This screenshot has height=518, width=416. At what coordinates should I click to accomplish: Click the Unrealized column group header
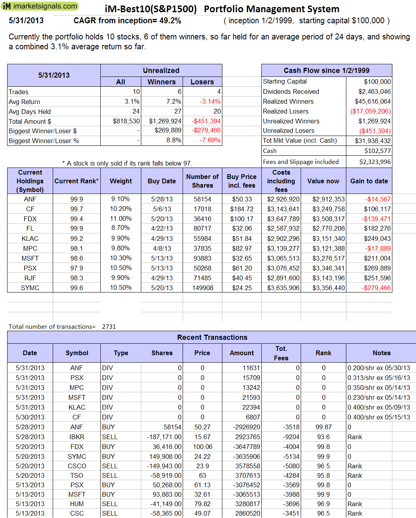click(x=161, y=71)
